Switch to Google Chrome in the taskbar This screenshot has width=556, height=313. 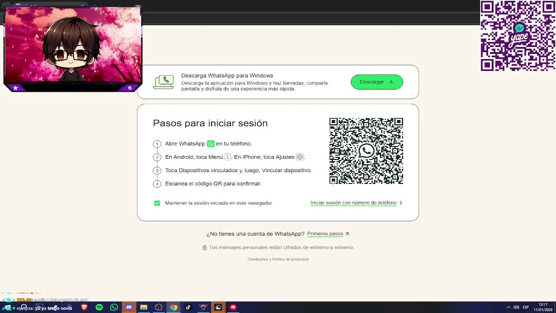coord(173,307)
